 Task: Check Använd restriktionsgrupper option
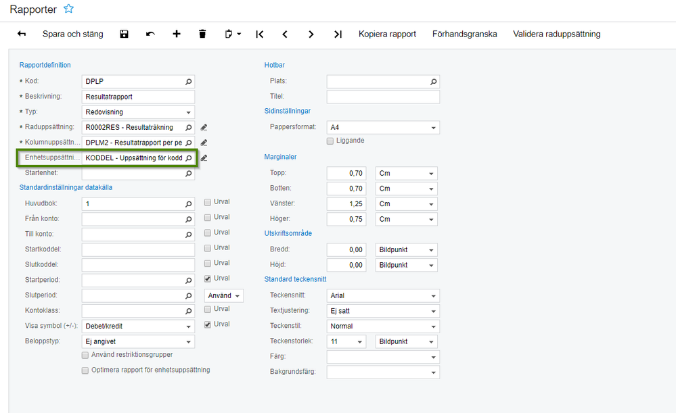click(x=85, y=355)
